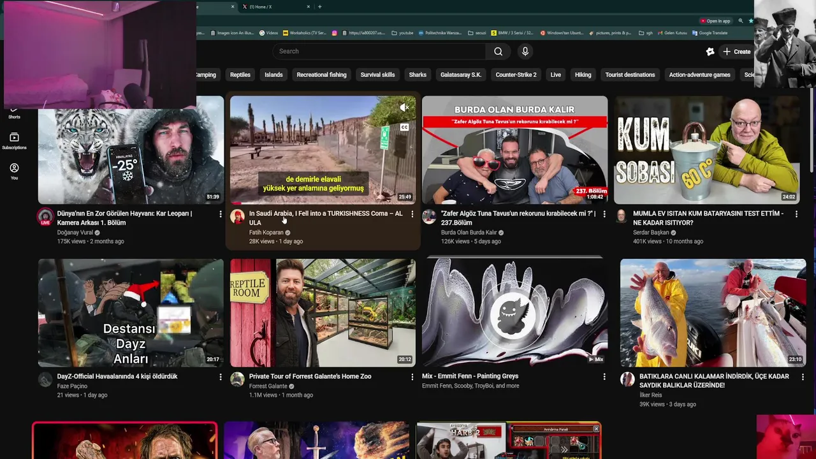Image resolution: width=816 pixels, height=459 pixels.
Task: Open İlker Reis channel avatar
Action: tap(627, 379)
